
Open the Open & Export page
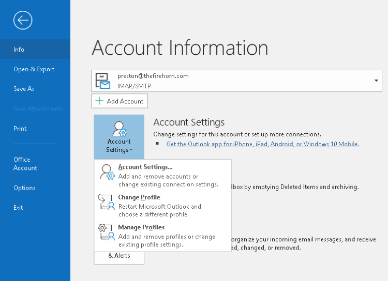click(35, 69)
